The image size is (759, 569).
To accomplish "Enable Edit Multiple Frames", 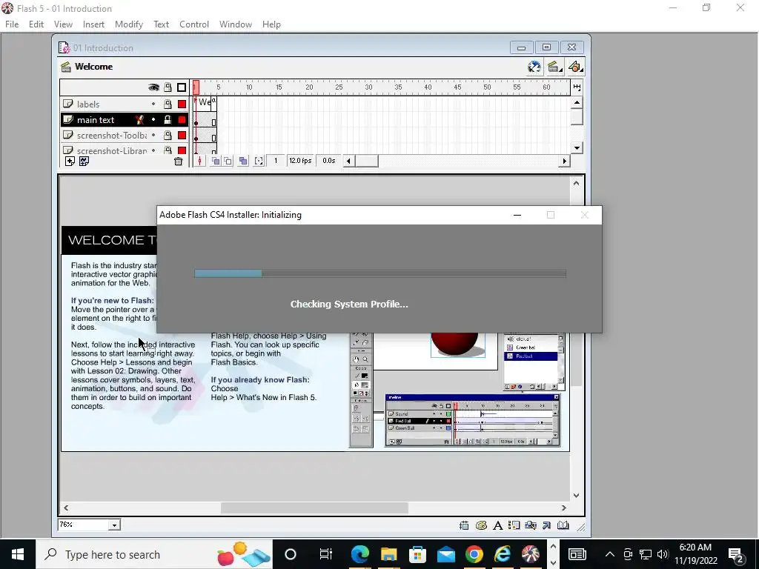I will [243, 161].
